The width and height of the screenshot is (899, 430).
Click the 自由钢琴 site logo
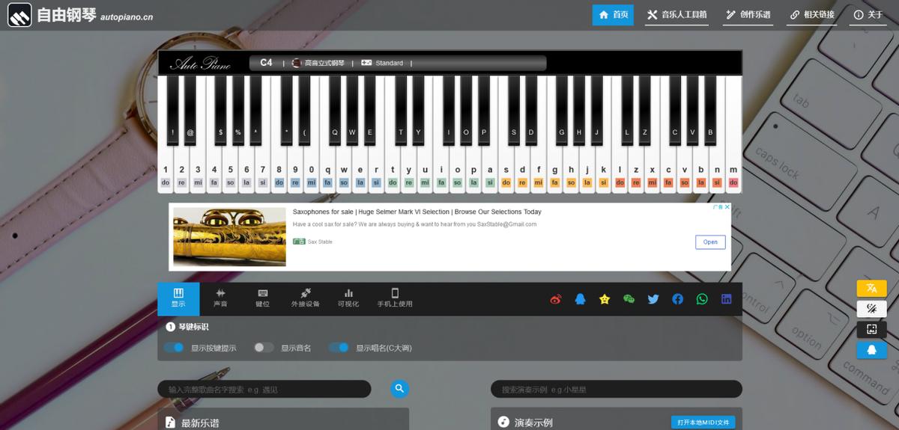click(x=80, y=14)
